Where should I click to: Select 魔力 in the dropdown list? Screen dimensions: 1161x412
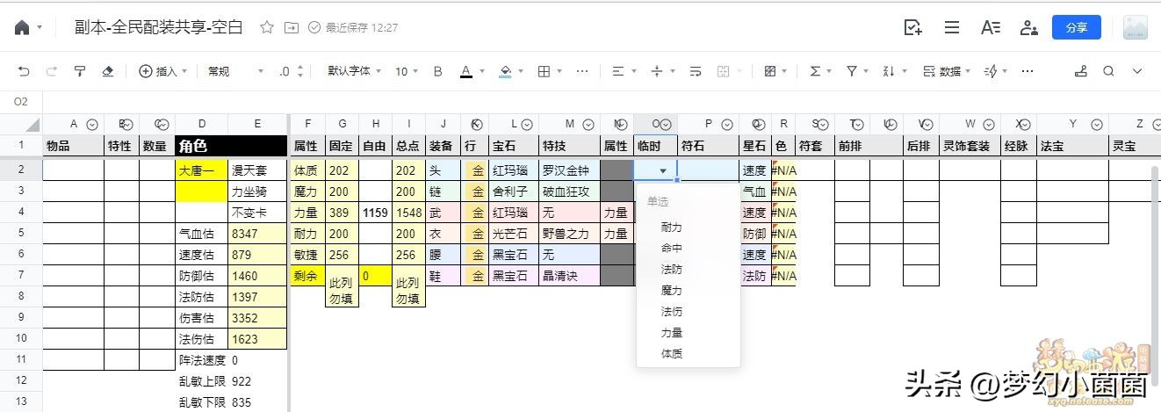[689, 290]
